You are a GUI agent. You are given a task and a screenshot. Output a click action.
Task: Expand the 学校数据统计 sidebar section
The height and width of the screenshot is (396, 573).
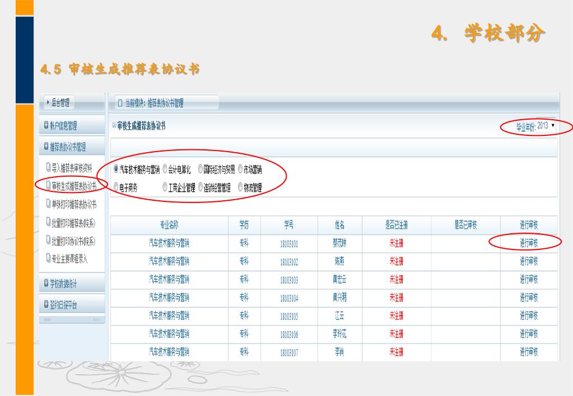pos(72,283)
